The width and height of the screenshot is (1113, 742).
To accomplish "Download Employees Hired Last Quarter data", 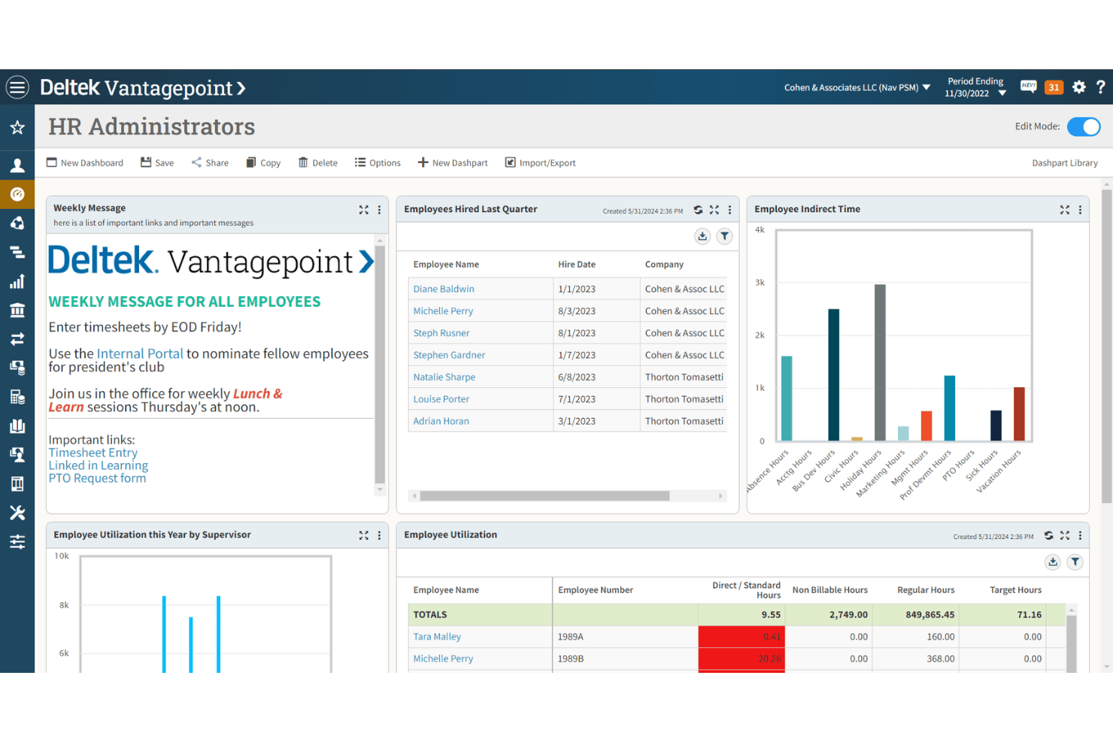I will (702, 236).
